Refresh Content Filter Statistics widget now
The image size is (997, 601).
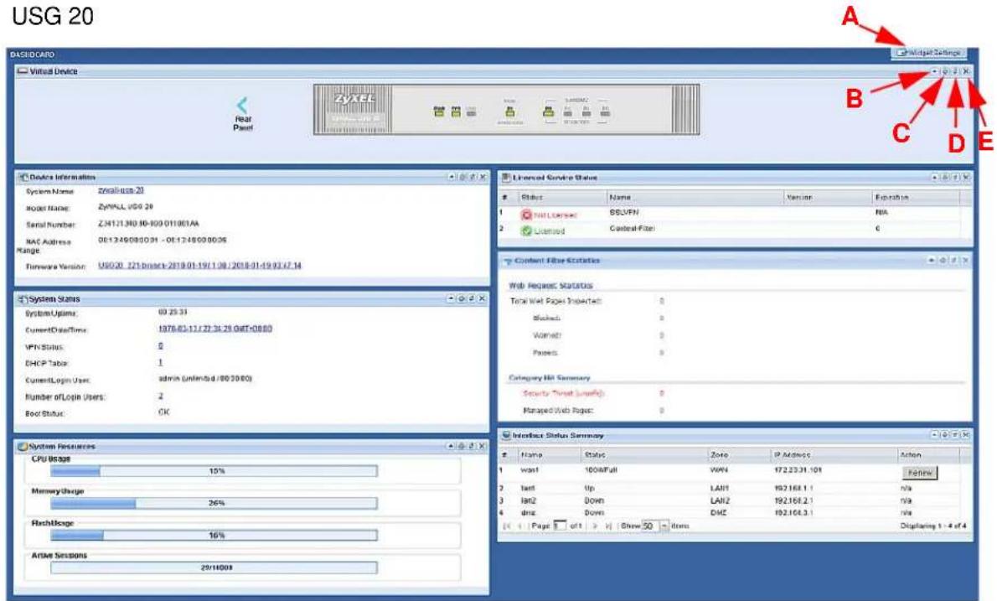(x=954, y=260)
